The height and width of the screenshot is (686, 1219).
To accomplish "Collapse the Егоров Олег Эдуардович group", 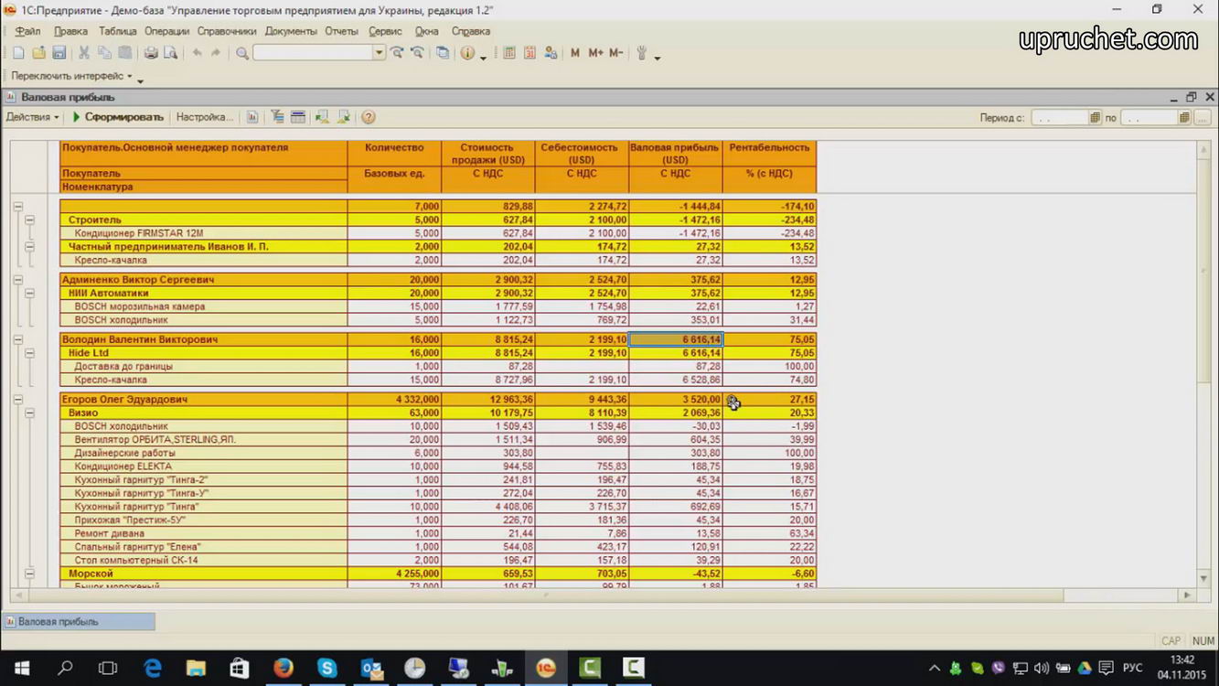I will tap(17, 400).
